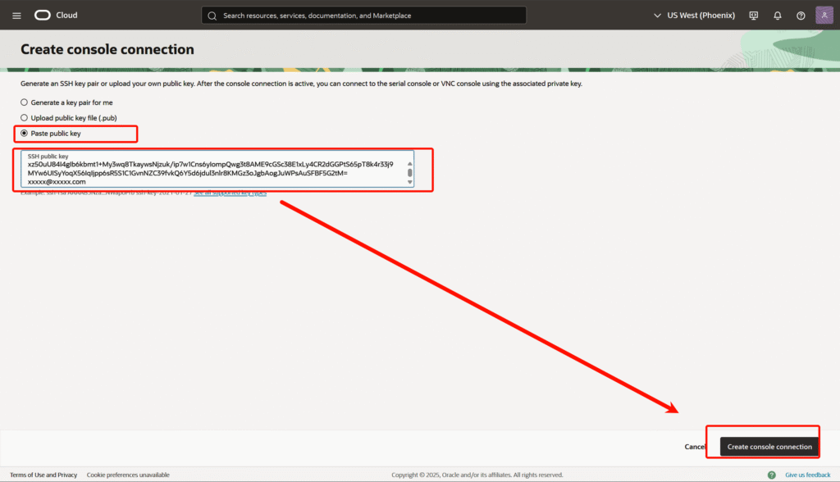840x482 pixels.
Task: Select the Paste public key option
Action: pyautogui.click(x=25, y=134)
